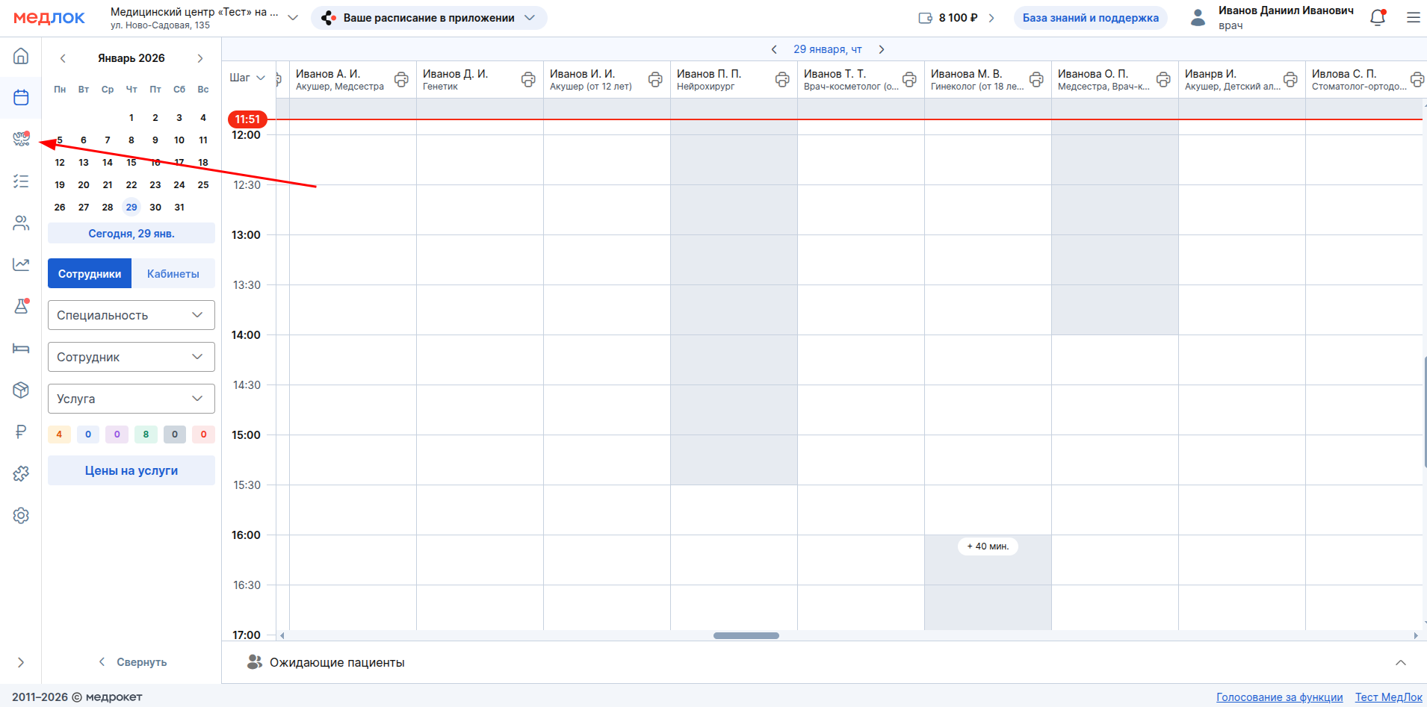Open the Голосование за функции link
Screen dimensions: 1427x707
pyautogui.click(x=1279, y=697)
